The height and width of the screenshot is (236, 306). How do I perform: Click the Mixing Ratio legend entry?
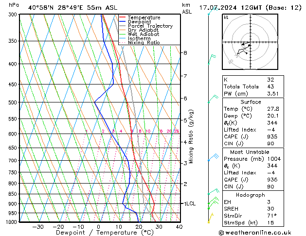pos(144,42)
